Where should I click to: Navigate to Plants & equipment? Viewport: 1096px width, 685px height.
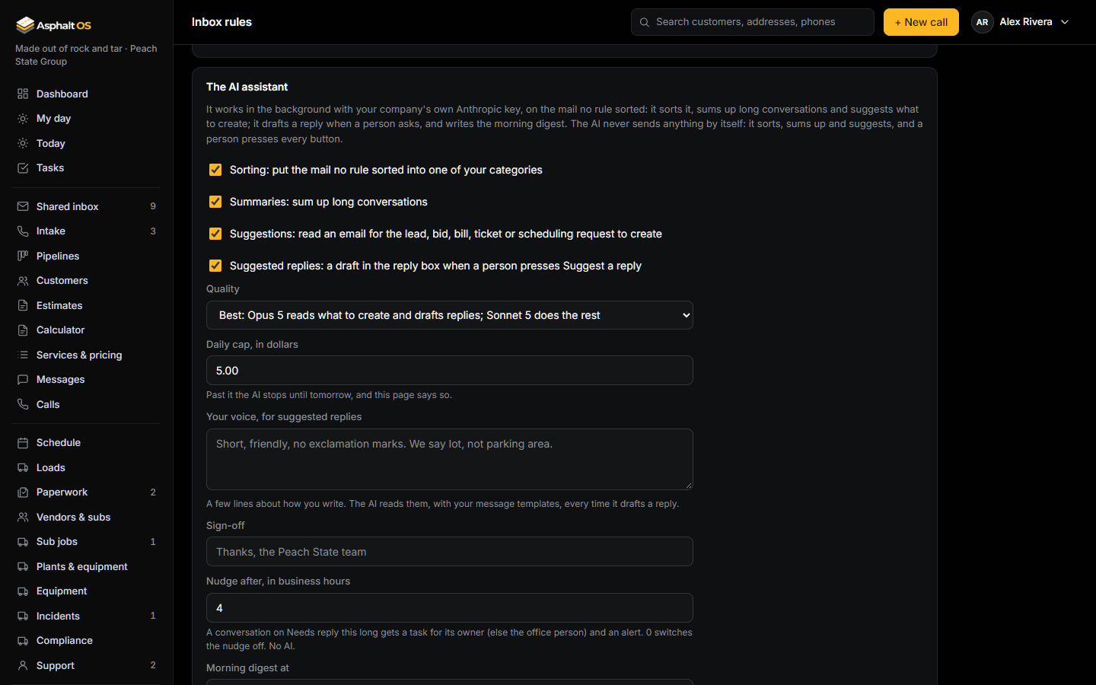pyautogui.click(x=87, y=566)
